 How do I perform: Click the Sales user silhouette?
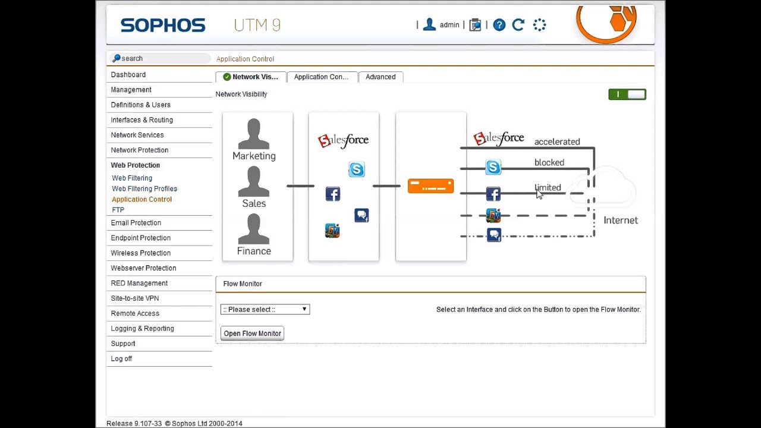click(x=254, y=181)
